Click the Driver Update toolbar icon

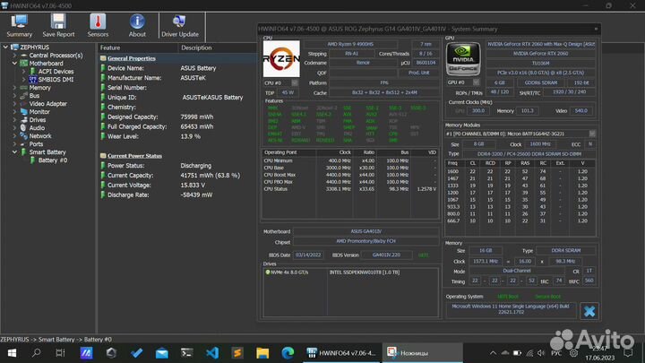click(180, 25)
